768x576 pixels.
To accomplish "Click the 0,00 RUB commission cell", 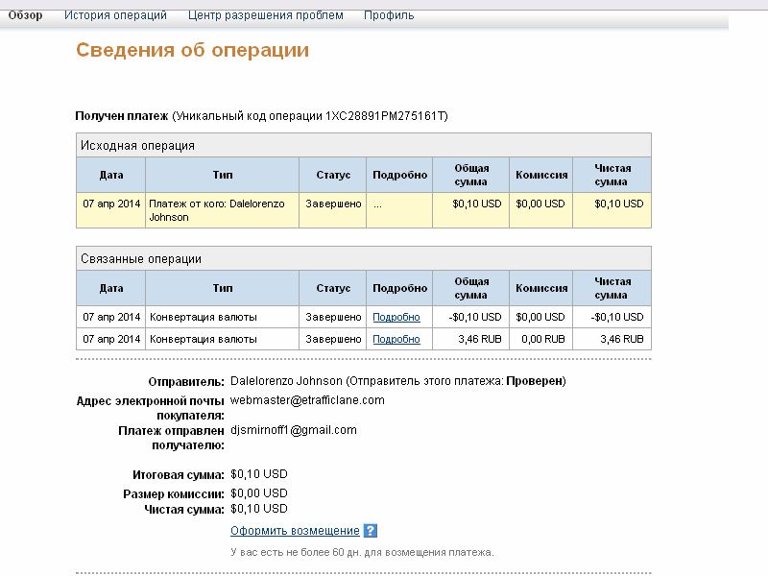I will [540, 339].
